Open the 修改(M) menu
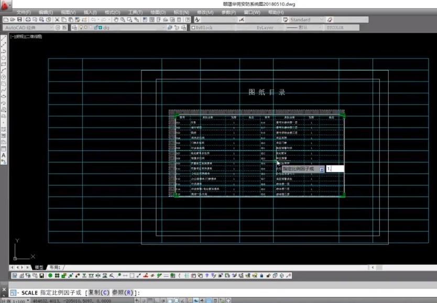The width and height of the screenshot is (437, 303). tap(205, 12)
